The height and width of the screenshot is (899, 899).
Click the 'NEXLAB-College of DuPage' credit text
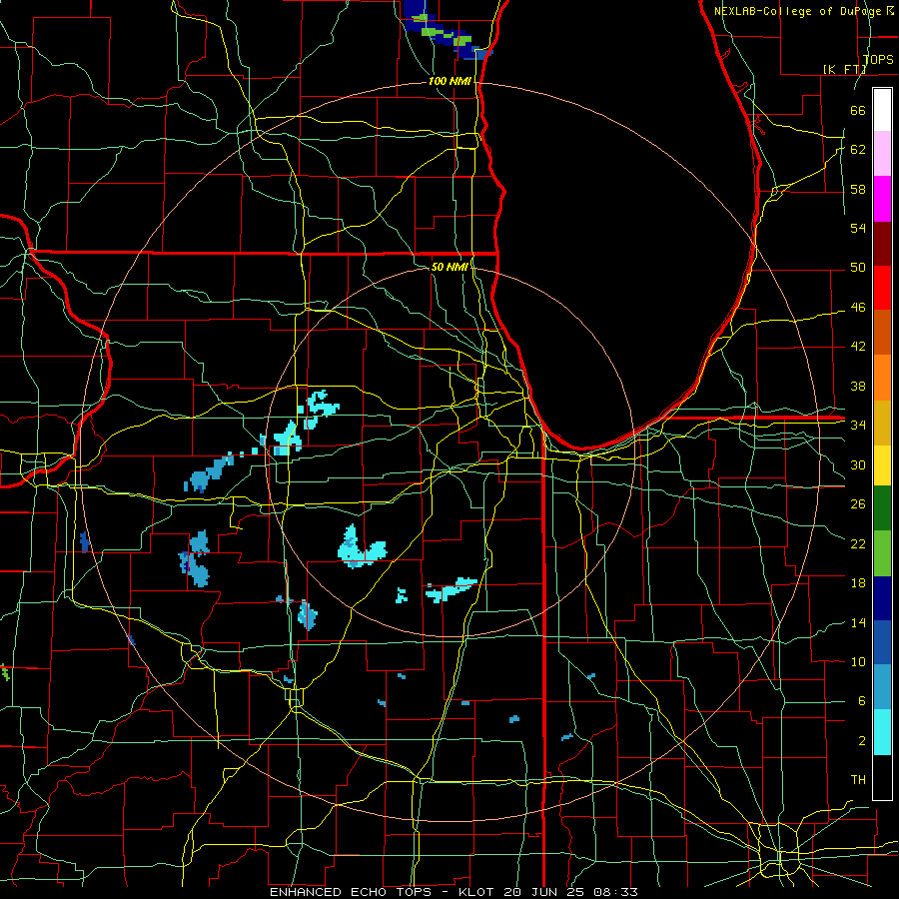point(799,11)
